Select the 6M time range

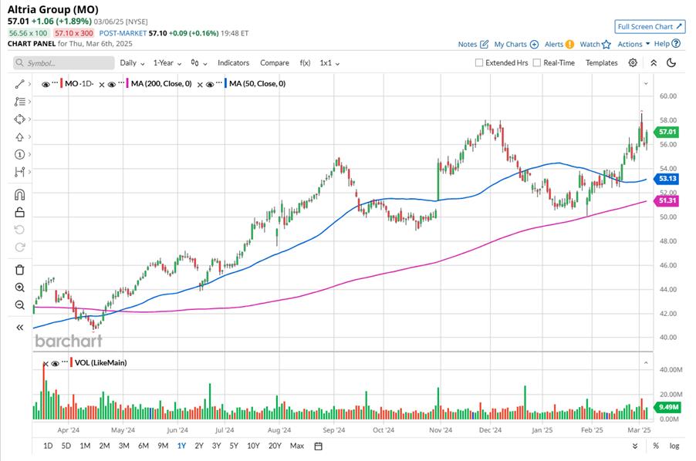pyautogui.click(x=144, y=446)
